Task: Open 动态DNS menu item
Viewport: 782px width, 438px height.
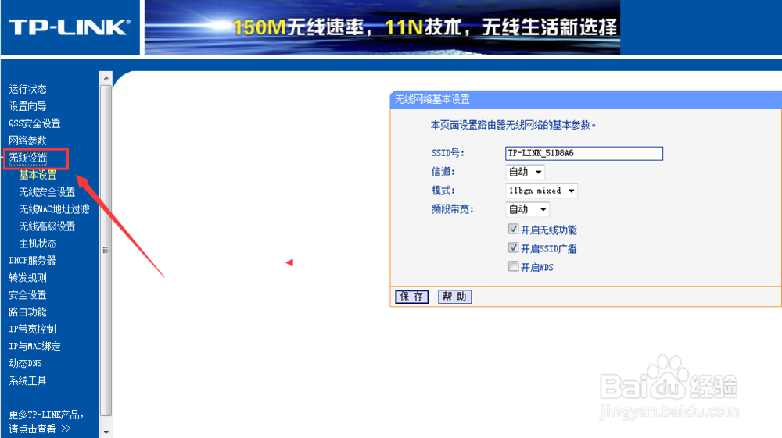Action: tap(26, 363)
